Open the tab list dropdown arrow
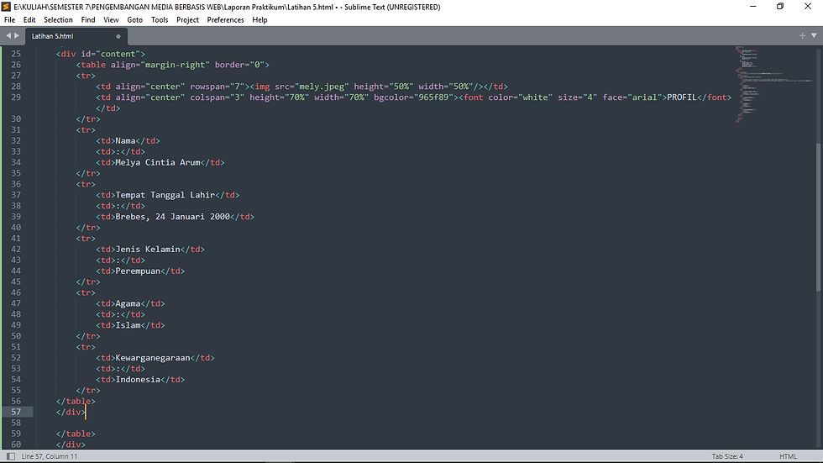 814,35
